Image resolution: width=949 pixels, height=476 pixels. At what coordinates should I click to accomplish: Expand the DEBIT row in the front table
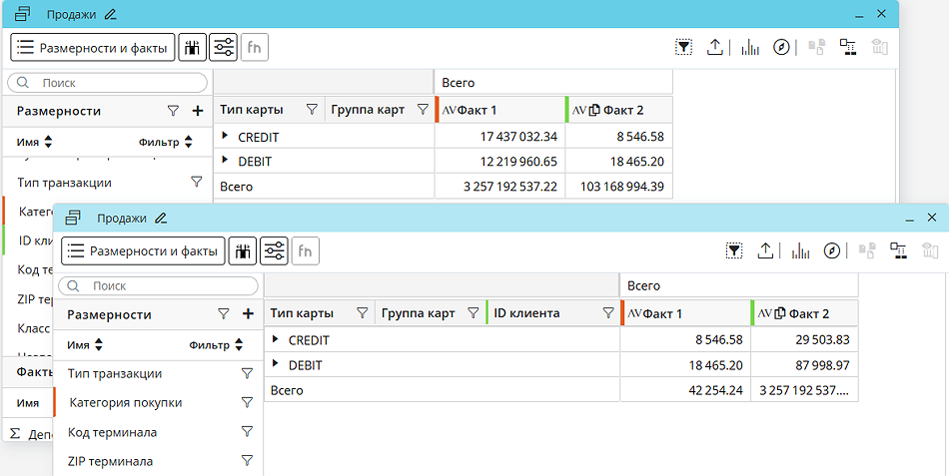coord(276,365)
